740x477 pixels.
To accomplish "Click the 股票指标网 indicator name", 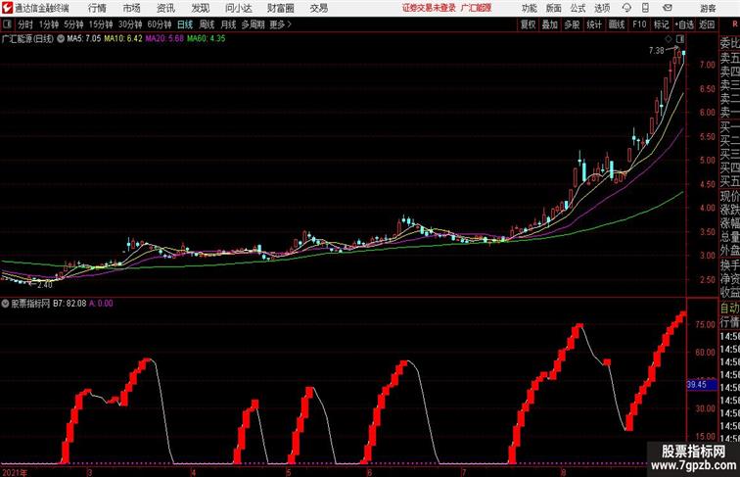I will pos(30,304).
